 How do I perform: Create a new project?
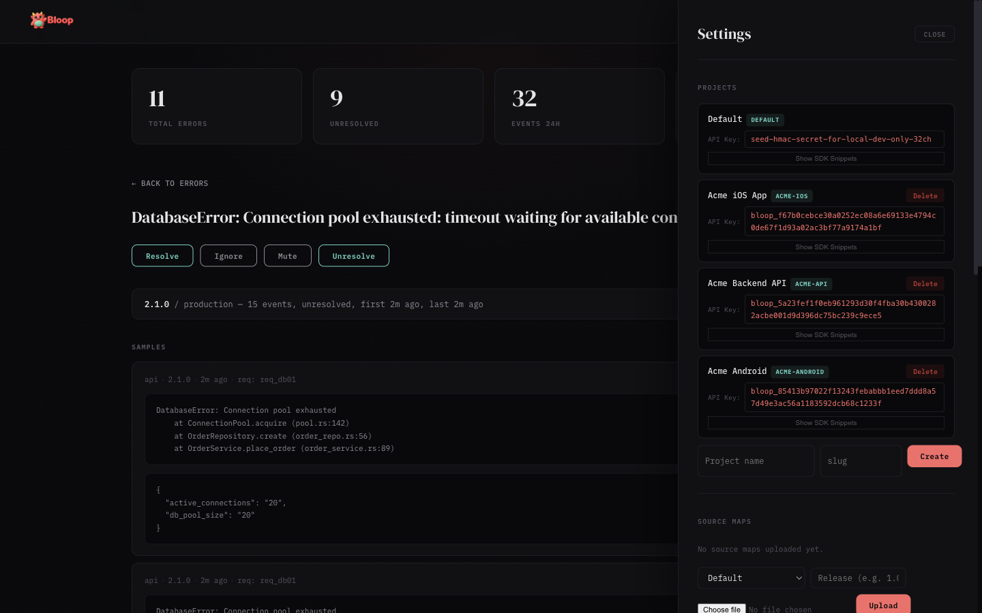(x=934, y=456)
